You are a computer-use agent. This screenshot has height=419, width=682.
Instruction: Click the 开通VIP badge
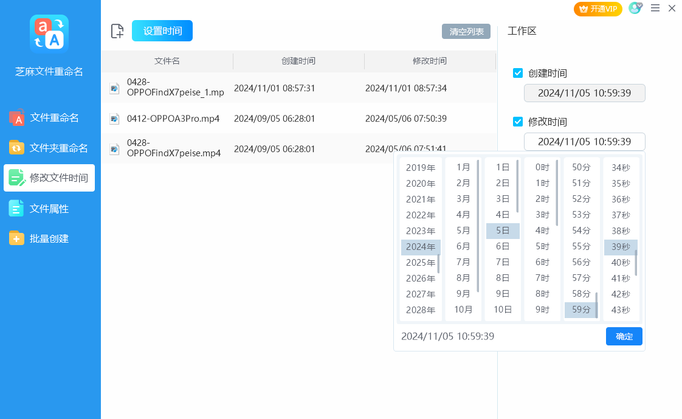tap(598, 9)
